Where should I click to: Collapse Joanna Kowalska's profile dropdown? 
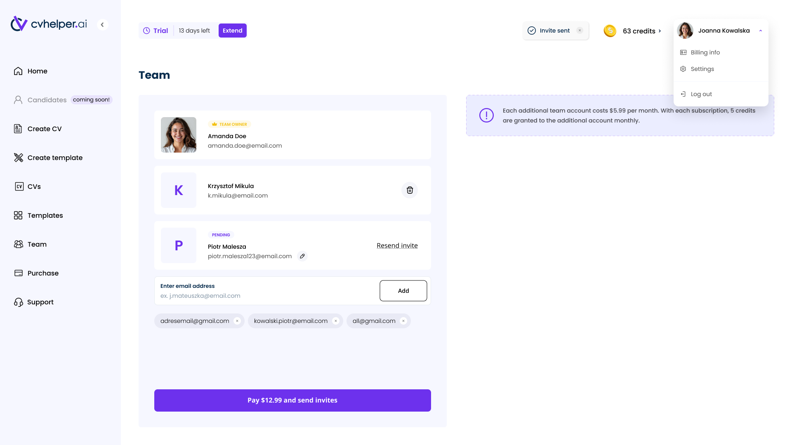760,31
